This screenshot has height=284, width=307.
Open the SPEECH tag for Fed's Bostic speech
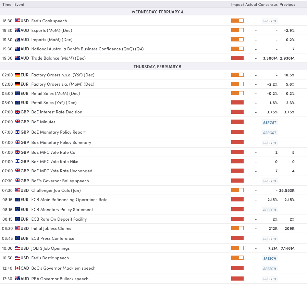click(x=270, y=258)
